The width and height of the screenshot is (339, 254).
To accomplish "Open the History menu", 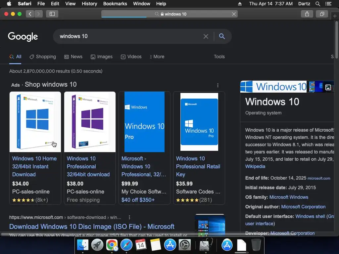I will (89, 4).
